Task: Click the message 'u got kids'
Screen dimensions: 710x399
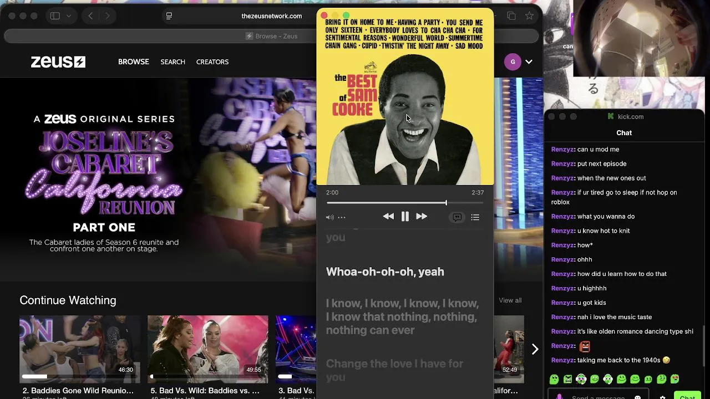Action: pyautogui.click(x=591, y=303)
